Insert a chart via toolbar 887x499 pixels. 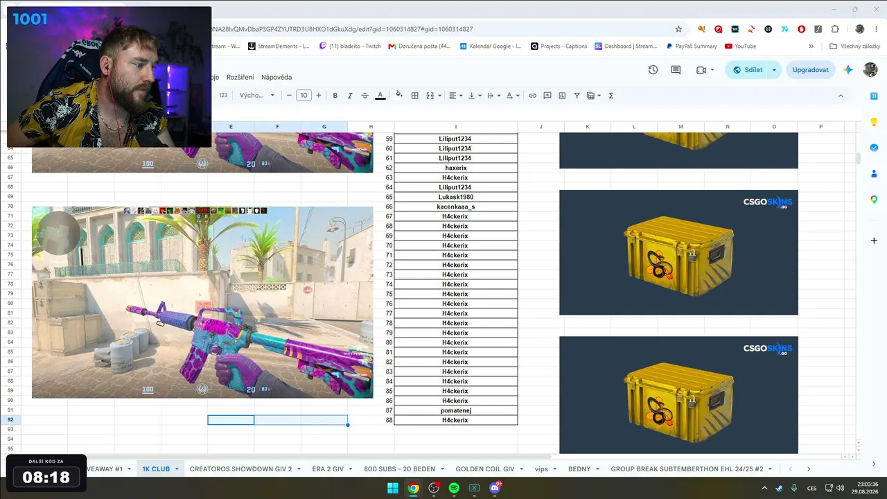pyautogui.click(x=562, y=96)
